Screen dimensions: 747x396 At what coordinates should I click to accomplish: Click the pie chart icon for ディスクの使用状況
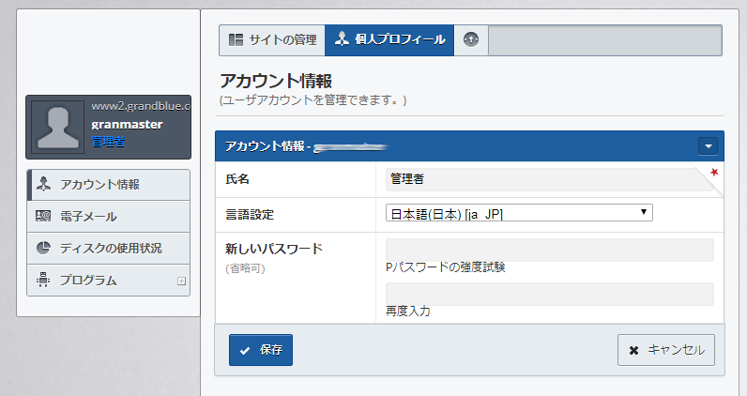coord(43,249)
